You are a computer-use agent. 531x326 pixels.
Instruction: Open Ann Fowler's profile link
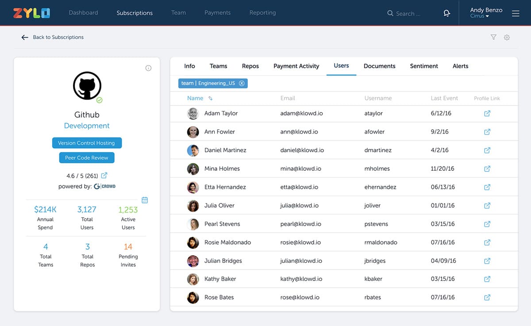(487, 132)
